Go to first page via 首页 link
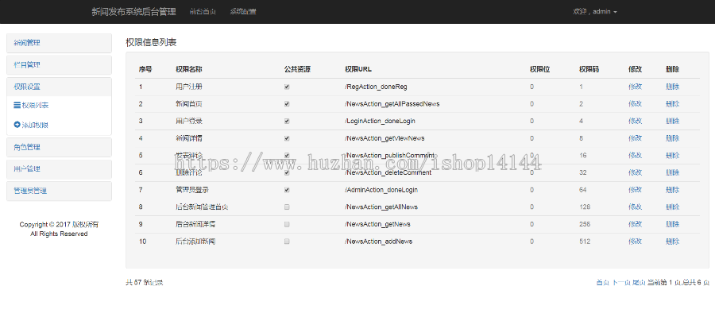 603,283
